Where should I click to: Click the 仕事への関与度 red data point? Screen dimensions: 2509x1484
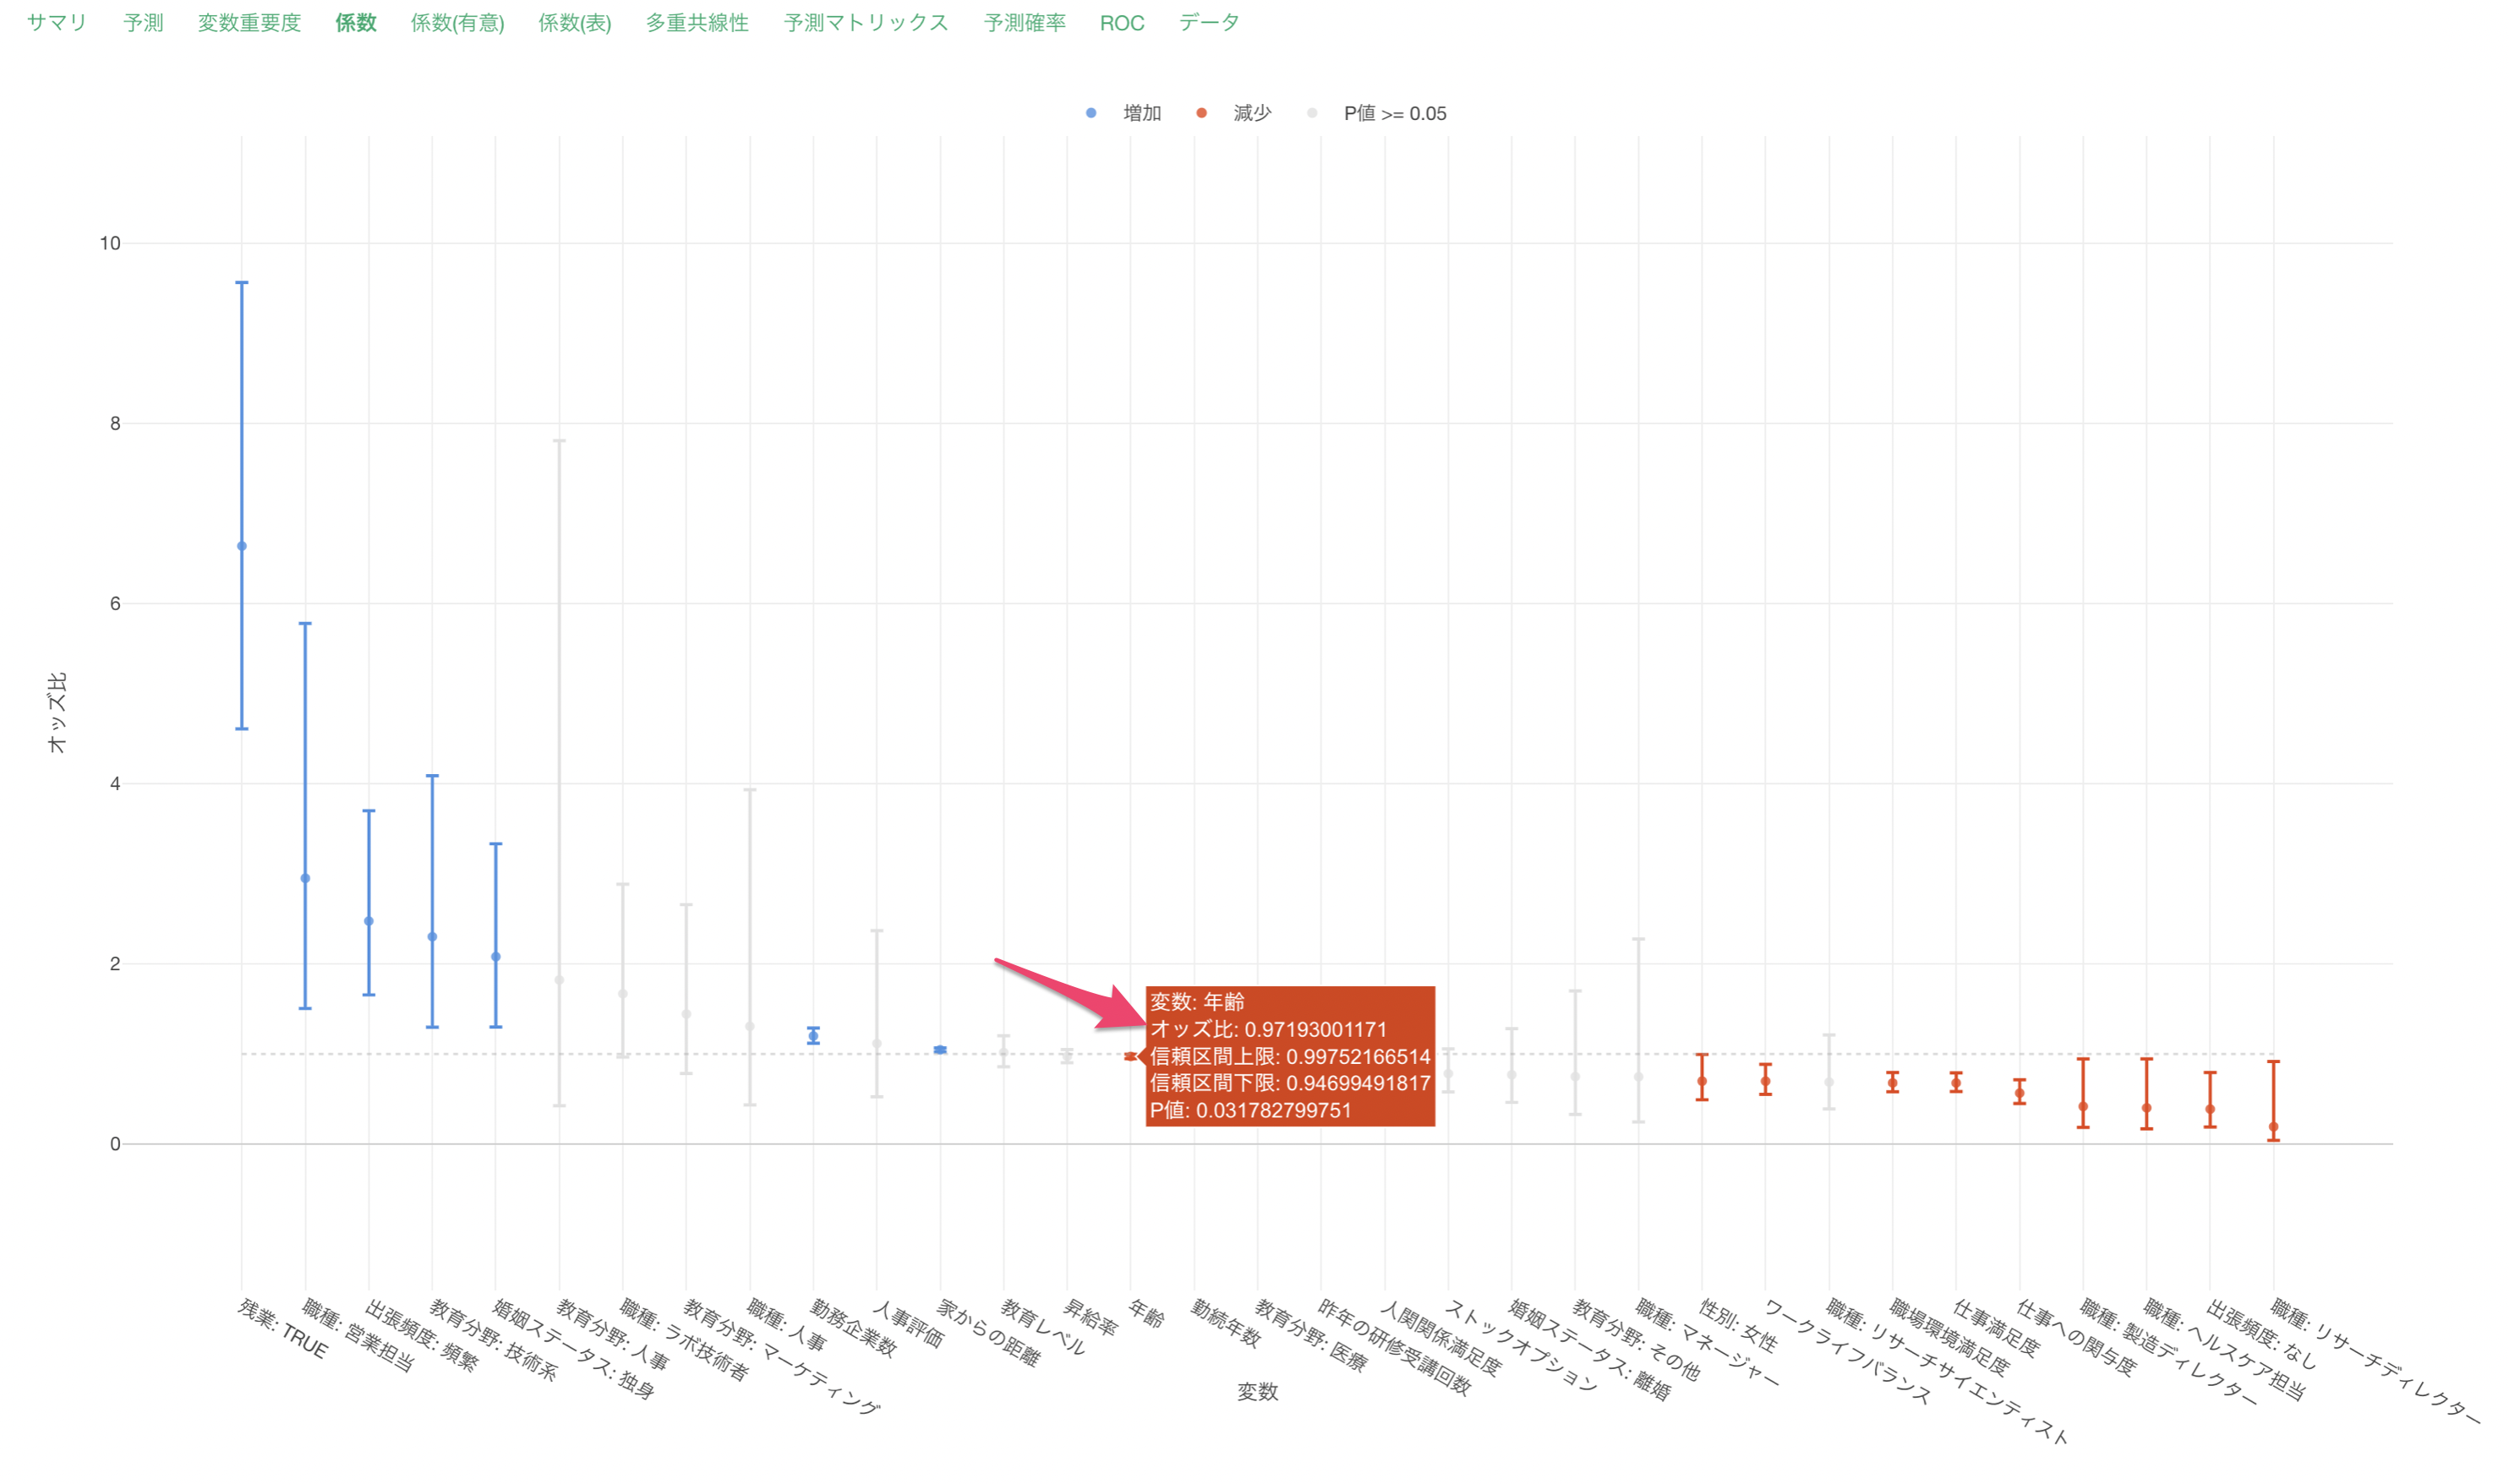(2020, 1093)
